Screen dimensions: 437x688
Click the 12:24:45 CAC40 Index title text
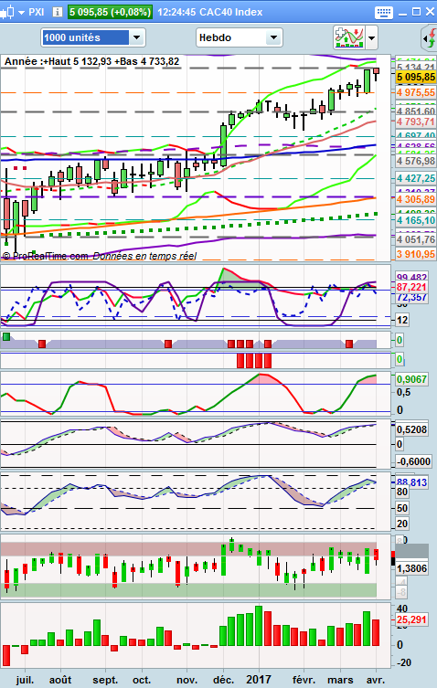click(x=210, y=12)
